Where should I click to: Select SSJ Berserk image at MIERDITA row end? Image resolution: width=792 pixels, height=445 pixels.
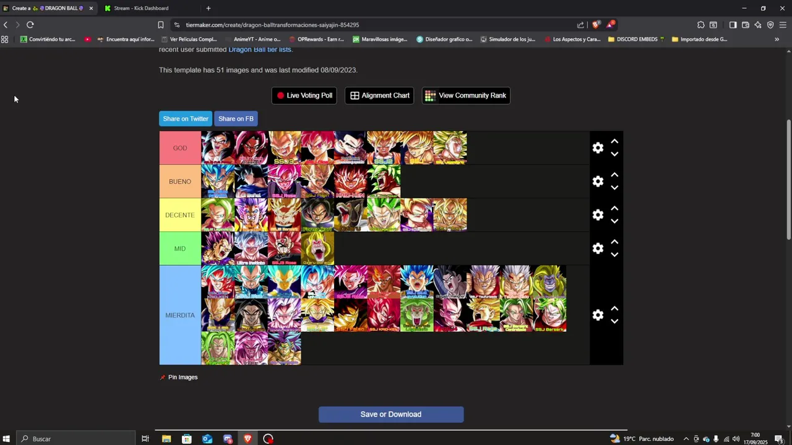tap(549, 315)
